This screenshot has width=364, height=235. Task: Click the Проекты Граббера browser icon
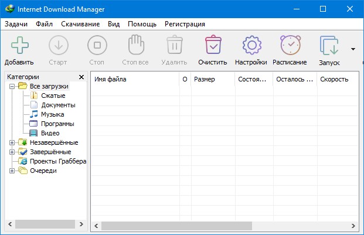pos(23,161)
